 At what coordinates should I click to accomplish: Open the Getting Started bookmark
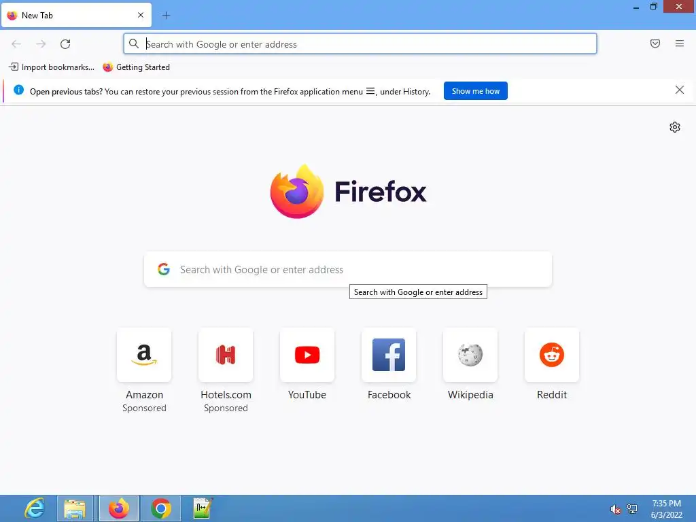tap(136, 67)
